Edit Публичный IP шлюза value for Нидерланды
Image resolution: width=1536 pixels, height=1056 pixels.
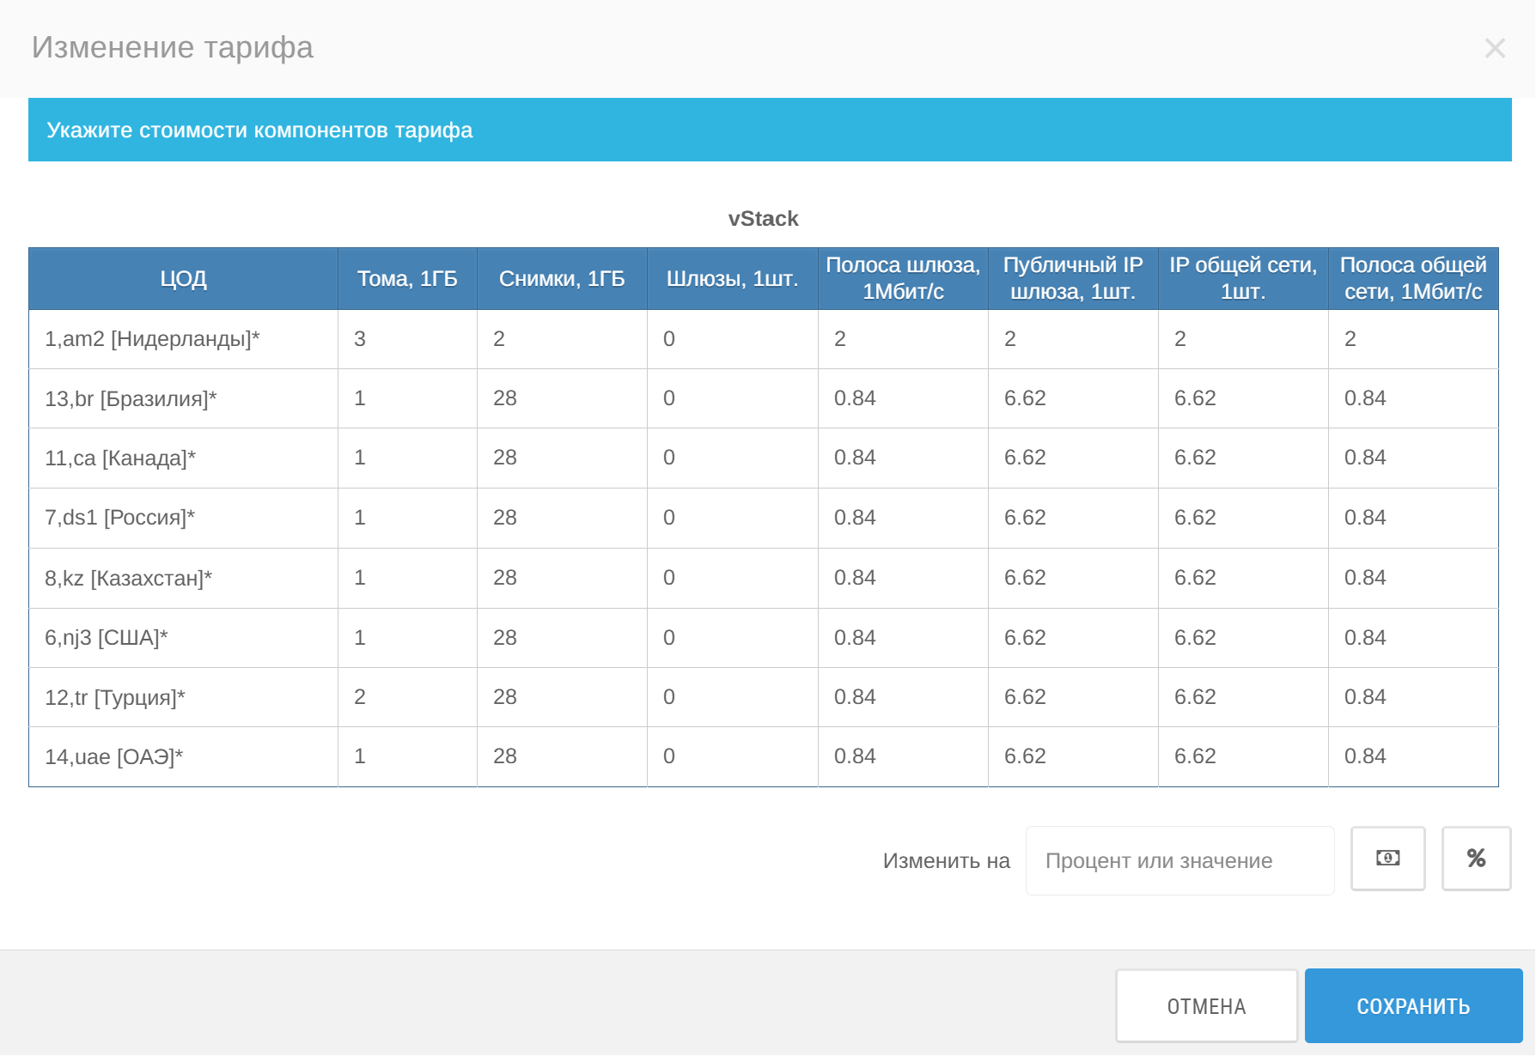pyautogui.click(x=1073, y=339)
